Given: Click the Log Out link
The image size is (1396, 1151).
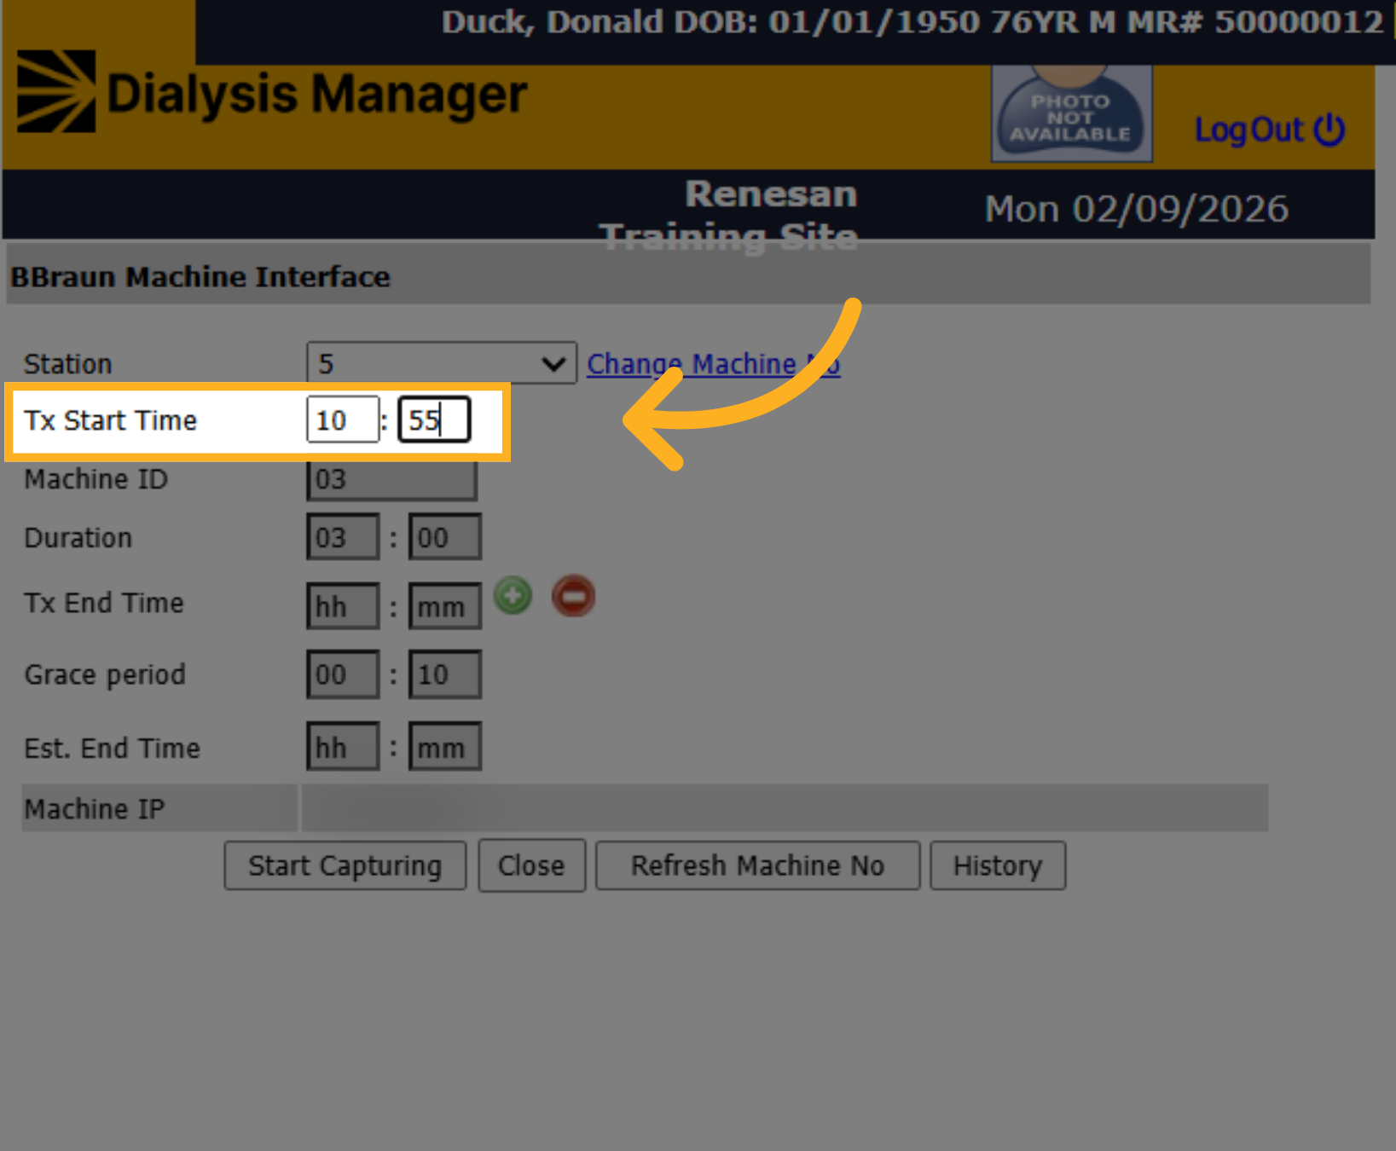Looking at the screenshot, I should (x=1249, y=130).
